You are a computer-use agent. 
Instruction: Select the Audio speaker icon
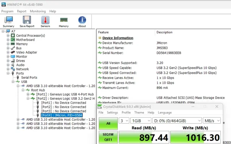13,65
